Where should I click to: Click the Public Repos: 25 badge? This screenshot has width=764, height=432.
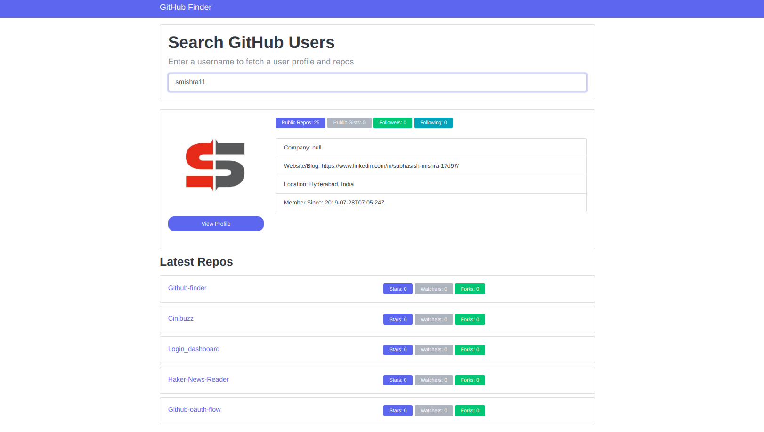point(300,123)
